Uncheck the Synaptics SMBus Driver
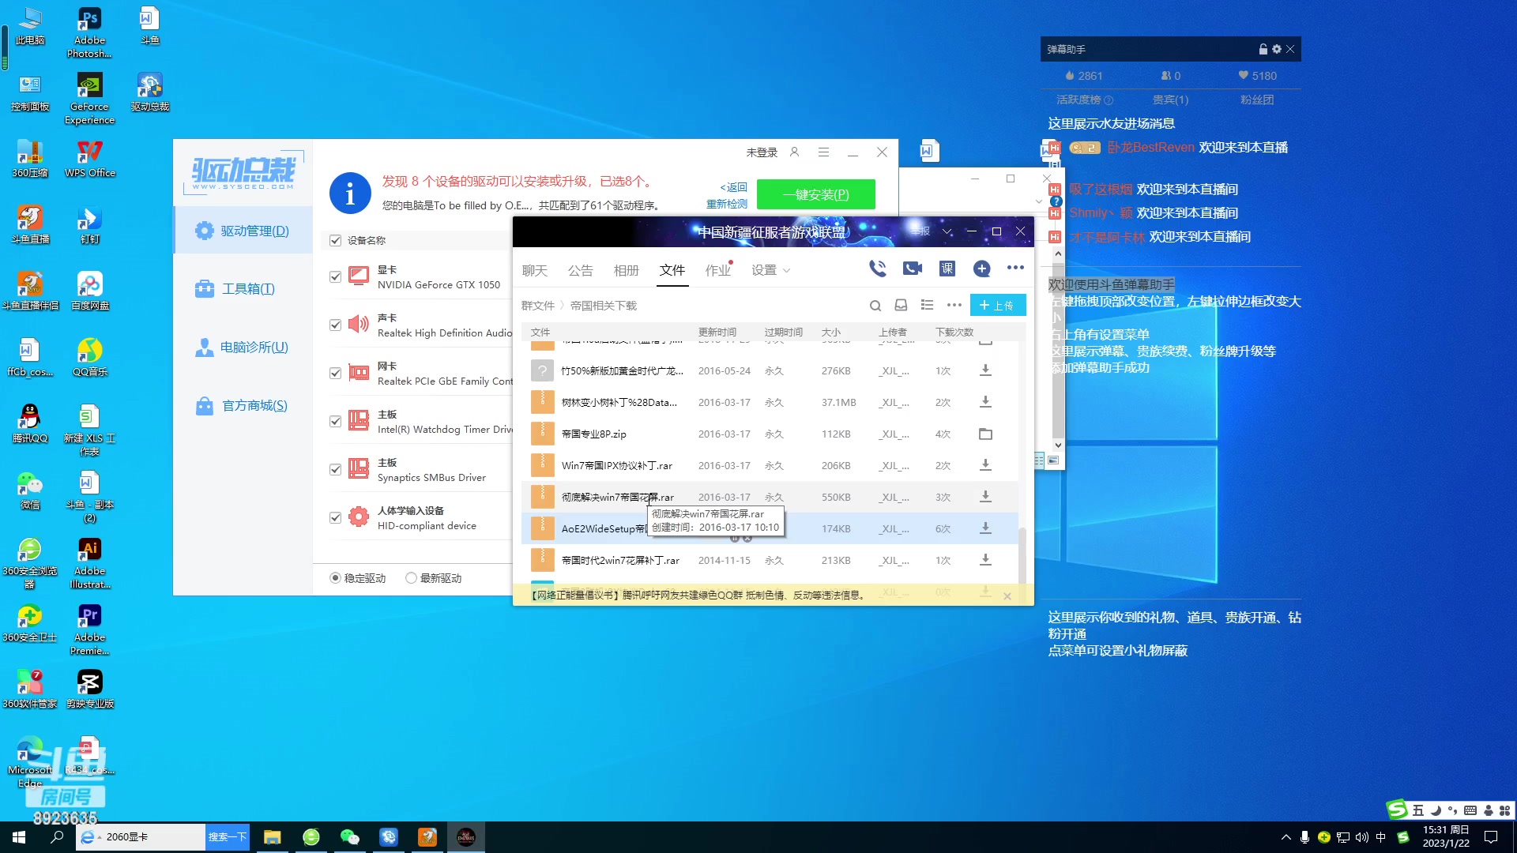 pyautogui.click(x=335, y=469)
